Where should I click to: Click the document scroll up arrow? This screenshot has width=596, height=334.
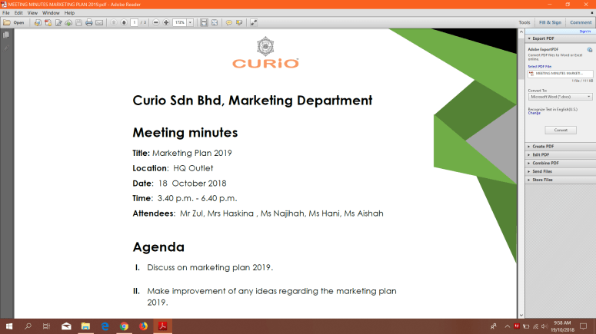coord(521,32)
